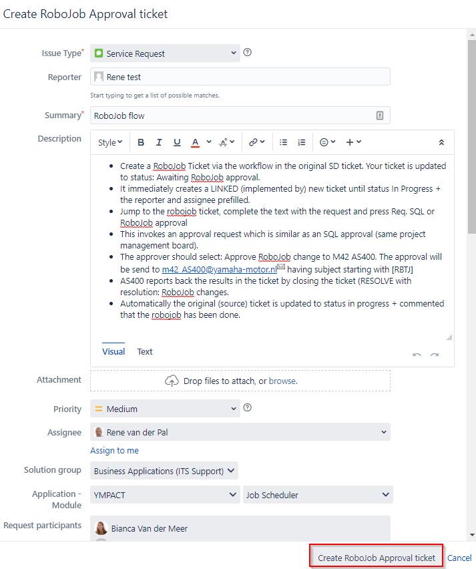
Task: Open the insert link menu
Action: coord(256,142)
